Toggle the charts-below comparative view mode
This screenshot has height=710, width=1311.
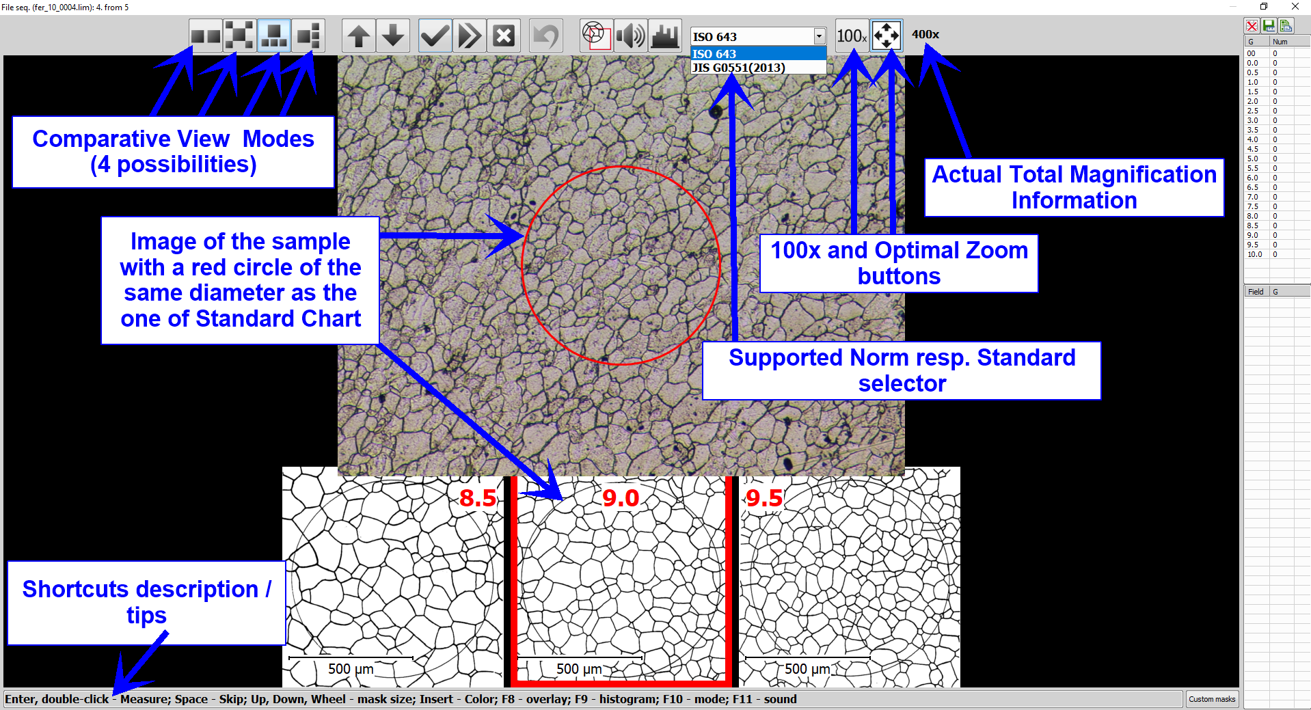pos(274,36)
